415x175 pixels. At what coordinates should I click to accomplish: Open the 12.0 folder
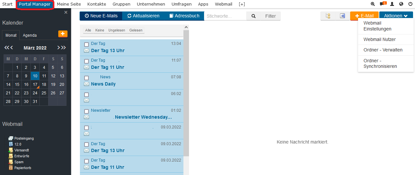coord(15,144)
